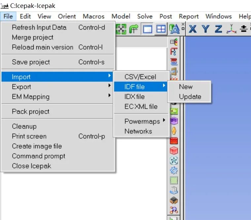Viewport: 251px width, 220px height.
Task: Open the Report menu
Action: pyautogui.click(x=189, y=16)
